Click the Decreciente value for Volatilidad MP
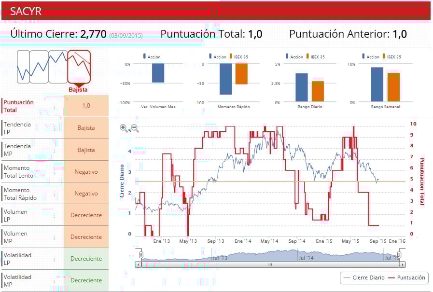 coord(86,280)
